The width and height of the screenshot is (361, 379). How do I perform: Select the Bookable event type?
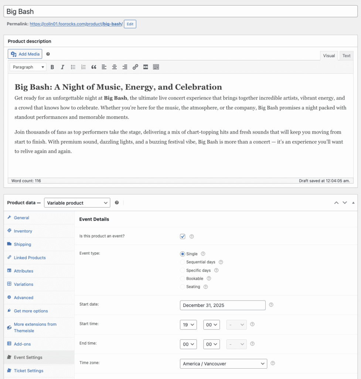click(182, 278)
